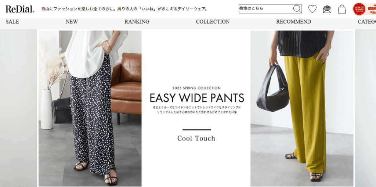Click the ReDial logo
This screenshot has height=187, width=376.
coord(20,9)
